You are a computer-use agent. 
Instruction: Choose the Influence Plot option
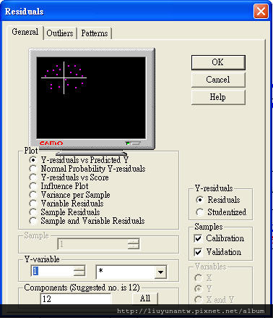pyautogui.click(x=33, y=186)
